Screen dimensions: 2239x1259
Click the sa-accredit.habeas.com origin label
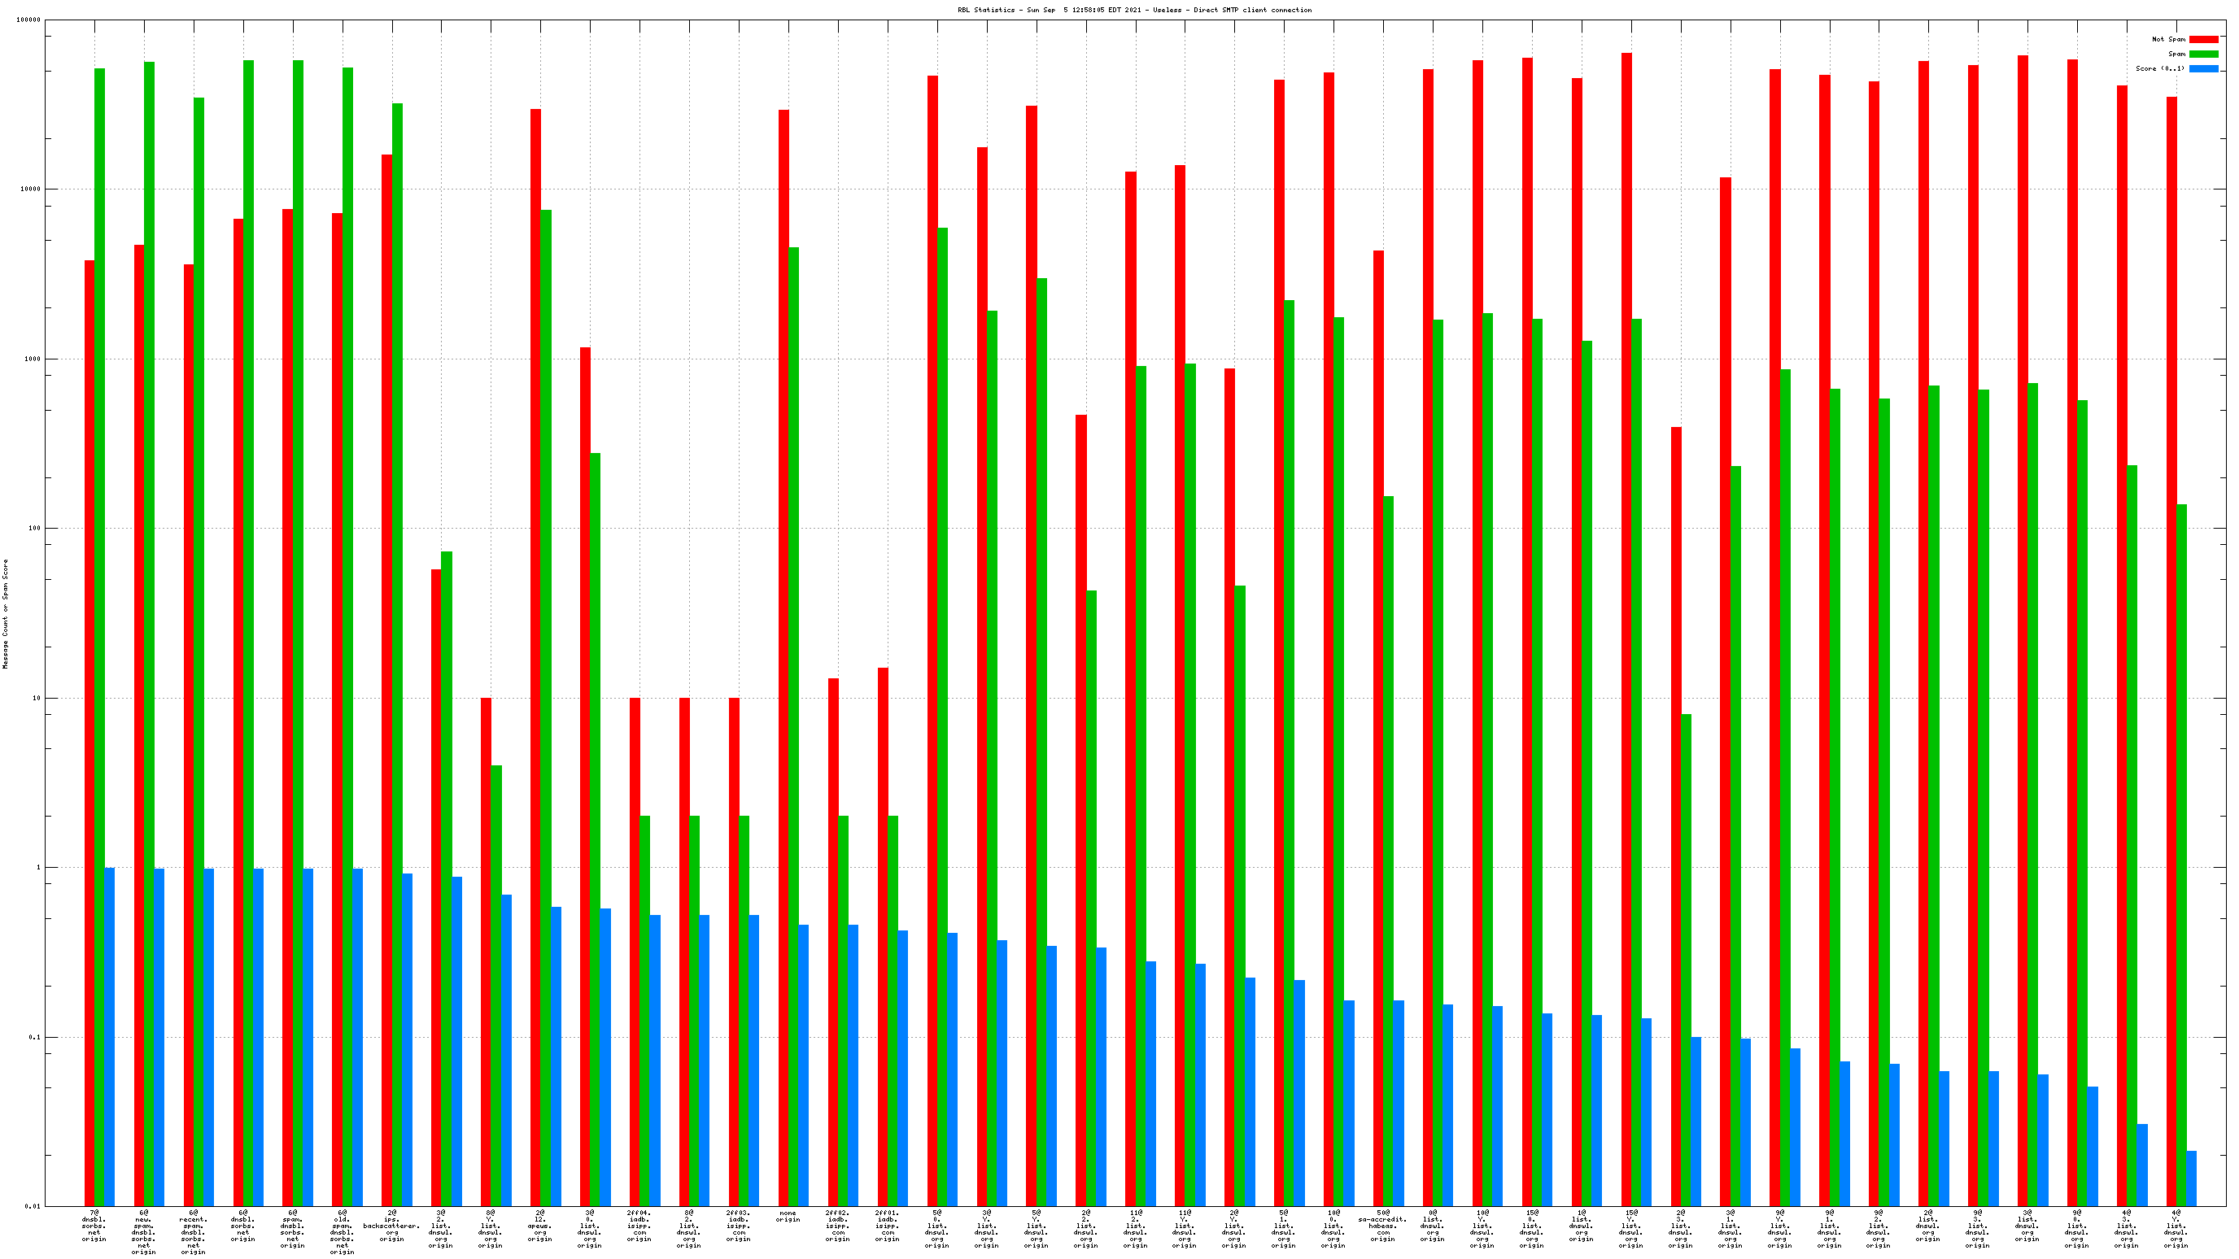click(1382, 1225)
